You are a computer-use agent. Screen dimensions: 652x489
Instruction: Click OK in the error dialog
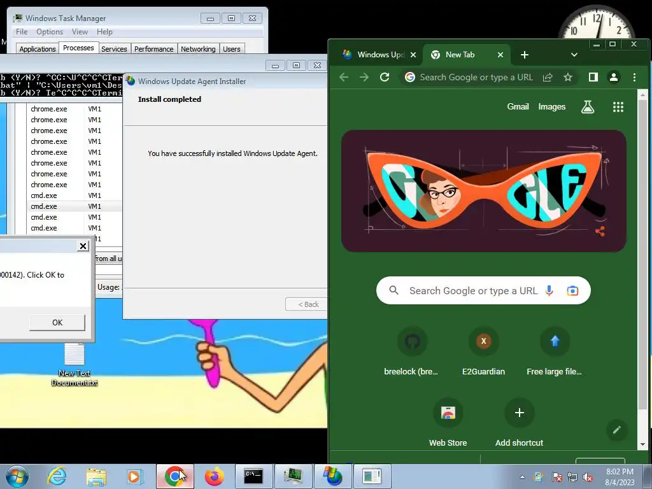pos(57,323)
